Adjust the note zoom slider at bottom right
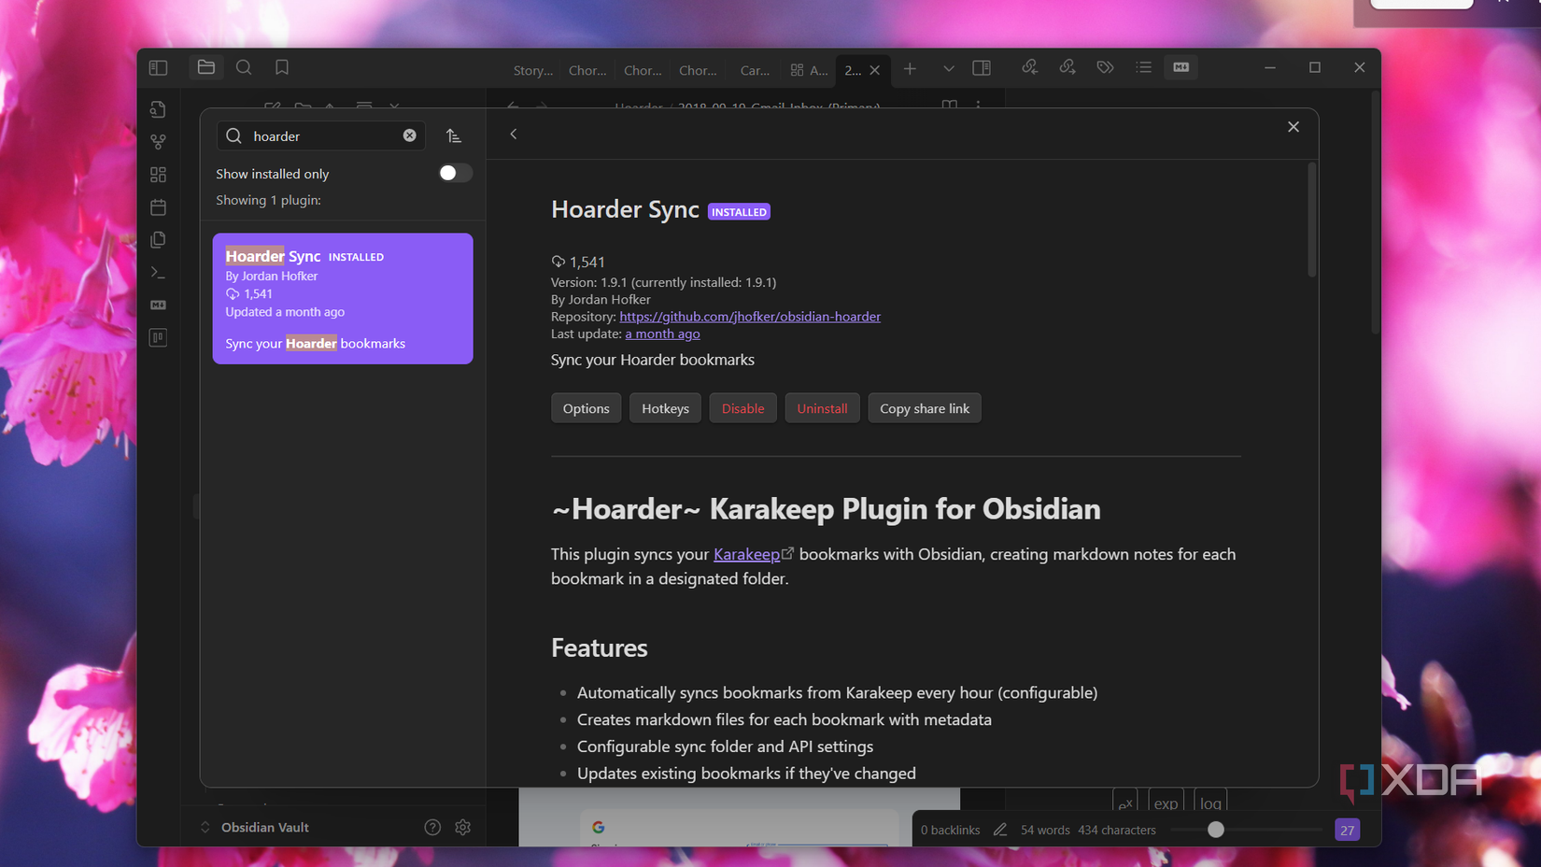This screenshot has height=867, width=1541. tap(1215, 829)
